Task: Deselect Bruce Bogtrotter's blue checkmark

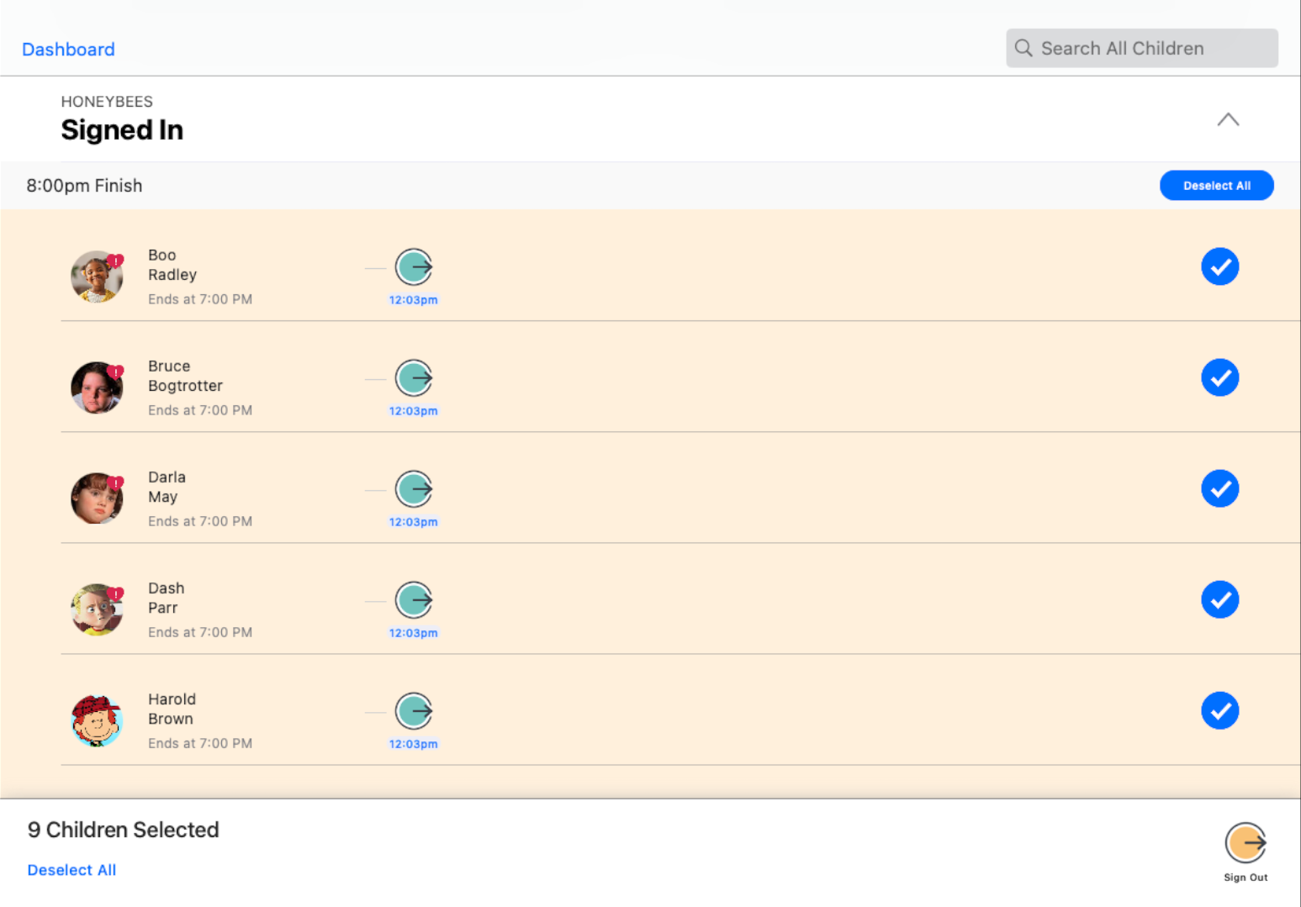Action: [1219, 378]
